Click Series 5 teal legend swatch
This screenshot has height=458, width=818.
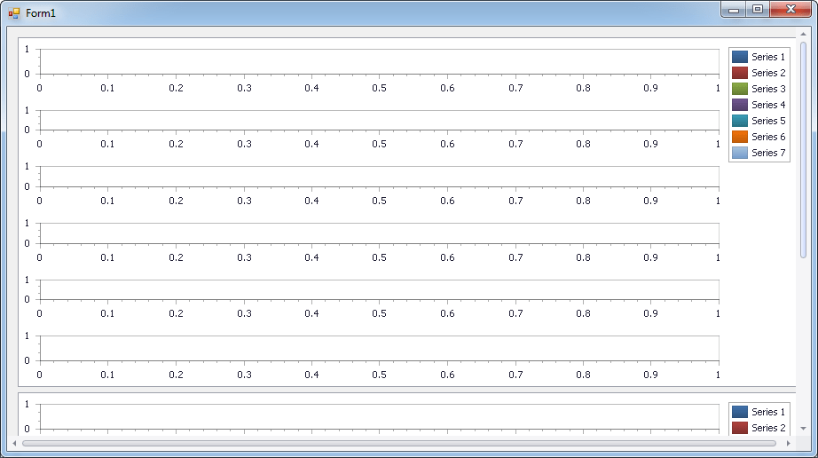coord(740,121)
